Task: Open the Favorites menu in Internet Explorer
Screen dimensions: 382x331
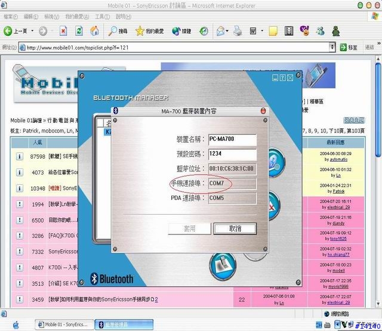Action: click(x=77, y=17)
